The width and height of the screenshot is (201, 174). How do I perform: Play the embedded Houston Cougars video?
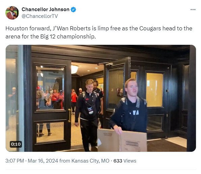(101, 98)
